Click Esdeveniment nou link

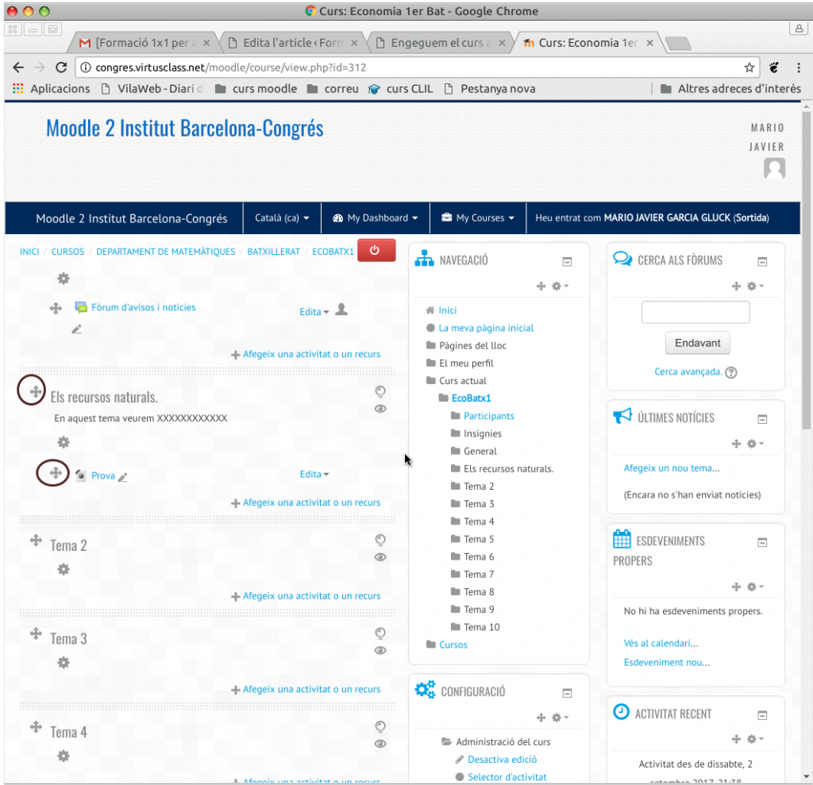(667, 663)
